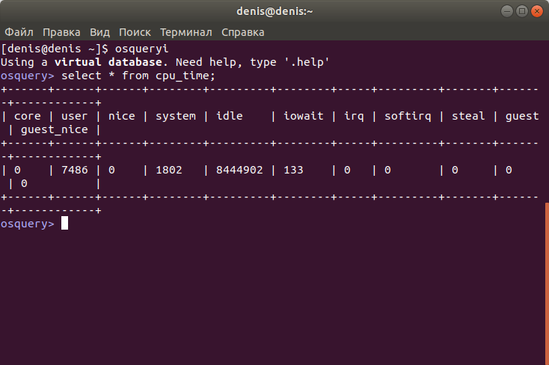Click the idle value 8444902

pos(239,170)
